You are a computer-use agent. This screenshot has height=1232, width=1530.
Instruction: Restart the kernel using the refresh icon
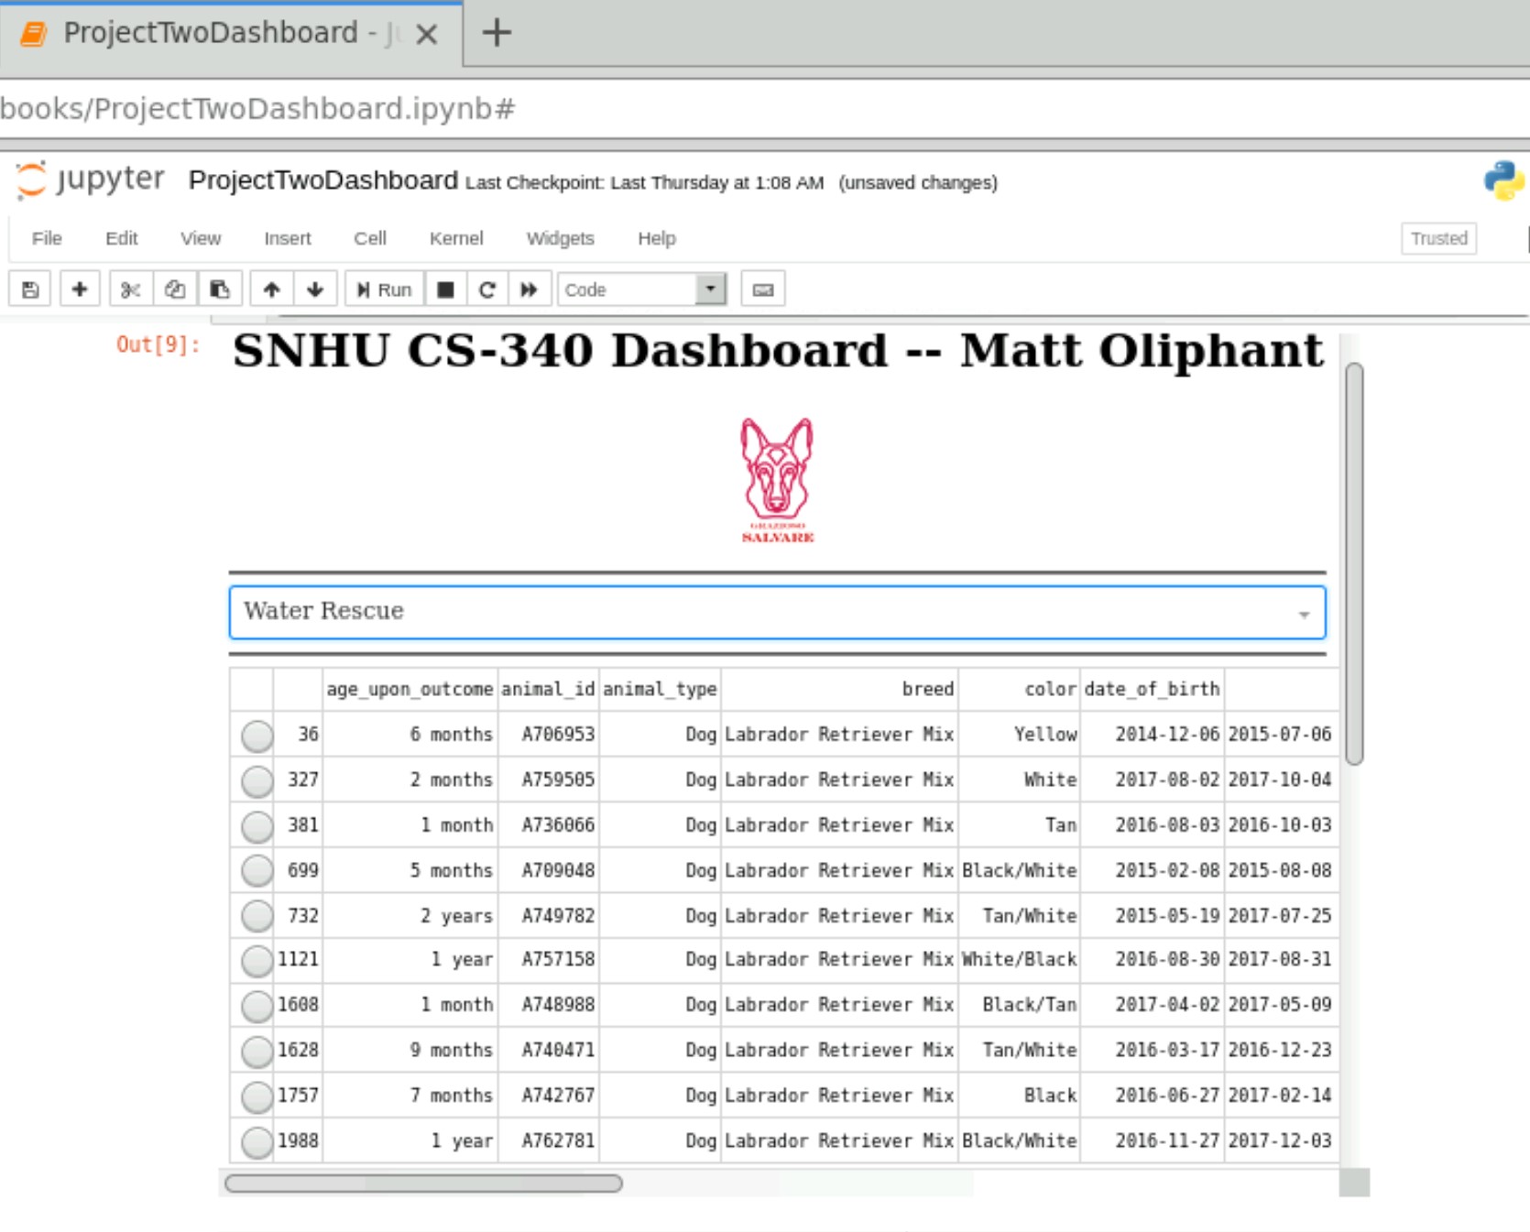487,289
